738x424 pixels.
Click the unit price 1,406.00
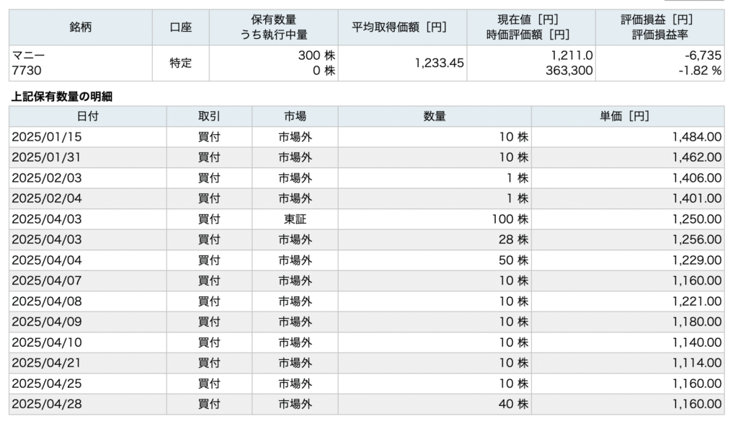697,178
